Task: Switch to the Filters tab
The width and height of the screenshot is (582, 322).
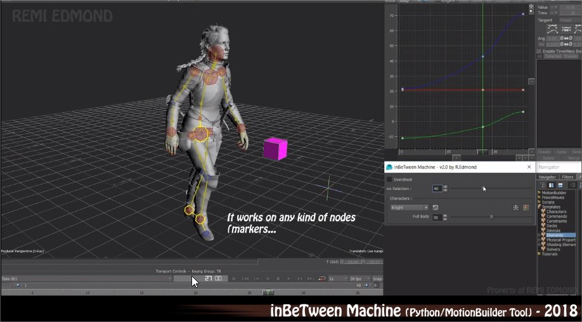Action: 567,177
